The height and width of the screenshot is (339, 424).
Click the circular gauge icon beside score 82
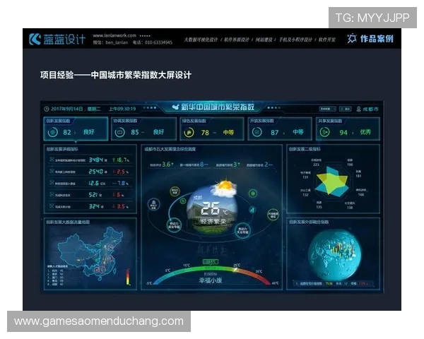coord(53,132)
